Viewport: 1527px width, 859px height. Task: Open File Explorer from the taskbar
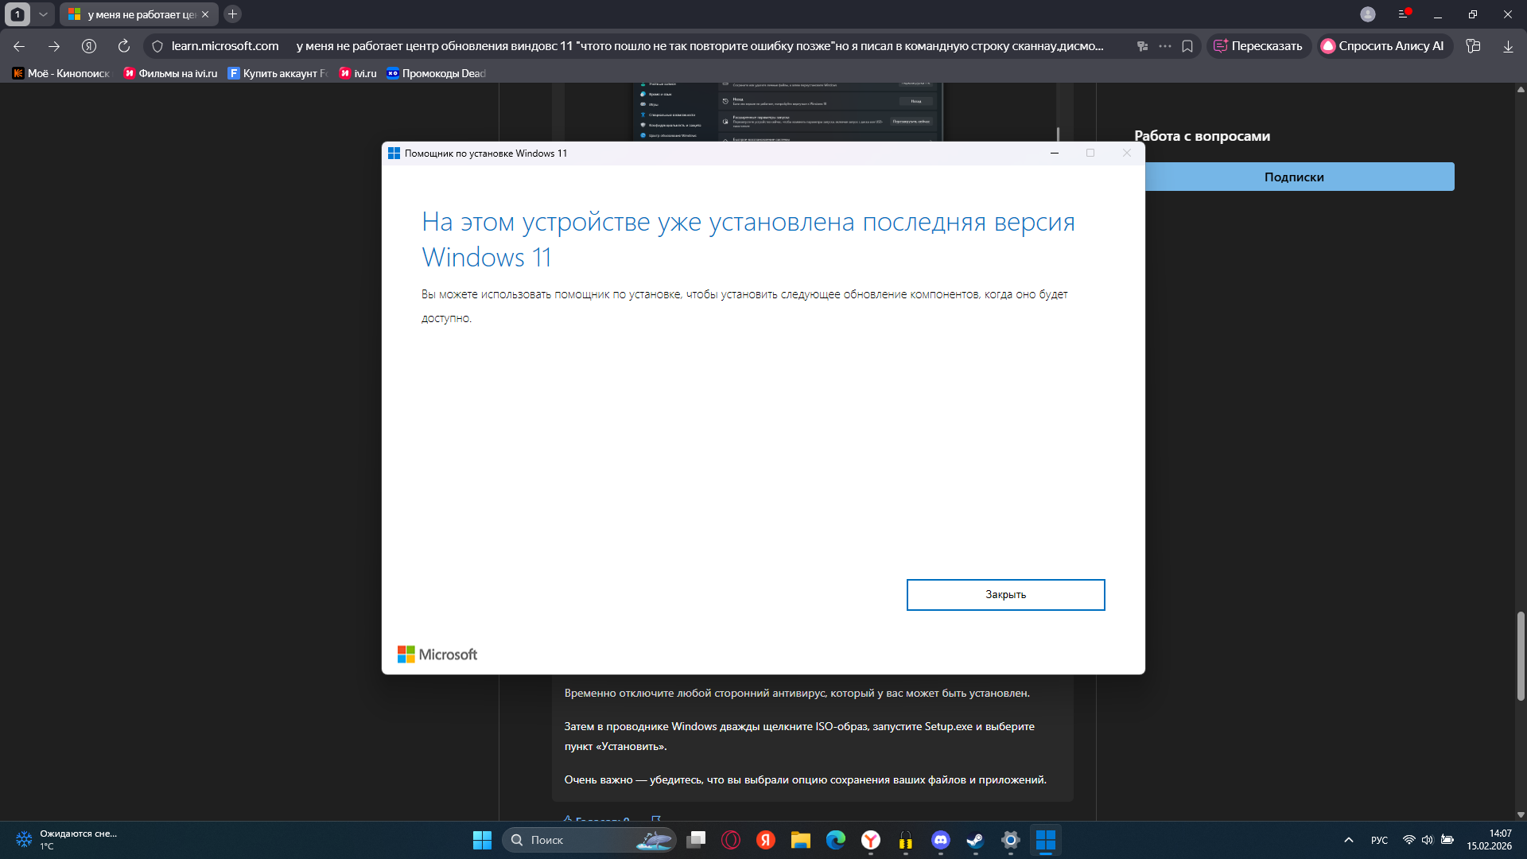pyautogui.click(x=801, y=840)
